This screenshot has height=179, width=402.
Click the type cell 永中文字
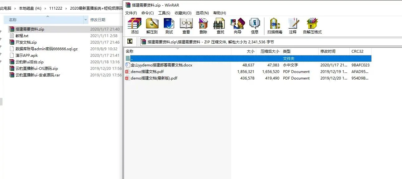pyautogui.click(x=291, y=65)
